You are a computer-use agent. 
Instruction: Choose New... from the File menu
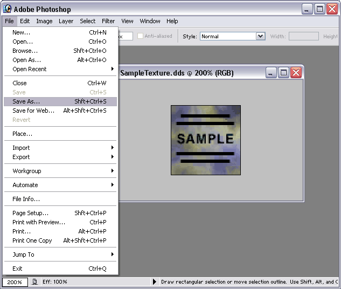pyautogui.click(x=60, y=32)
